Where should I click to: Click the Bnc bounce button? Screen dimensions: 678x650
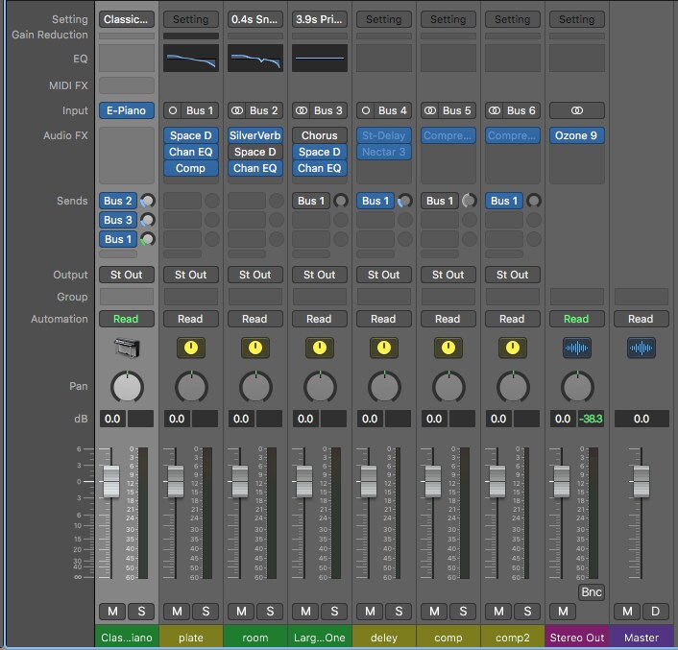coord(592,592)
